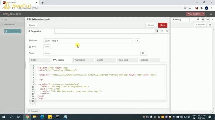Switch to the Settings tab
Screen dimensions: 215x120
coord(149,60)
